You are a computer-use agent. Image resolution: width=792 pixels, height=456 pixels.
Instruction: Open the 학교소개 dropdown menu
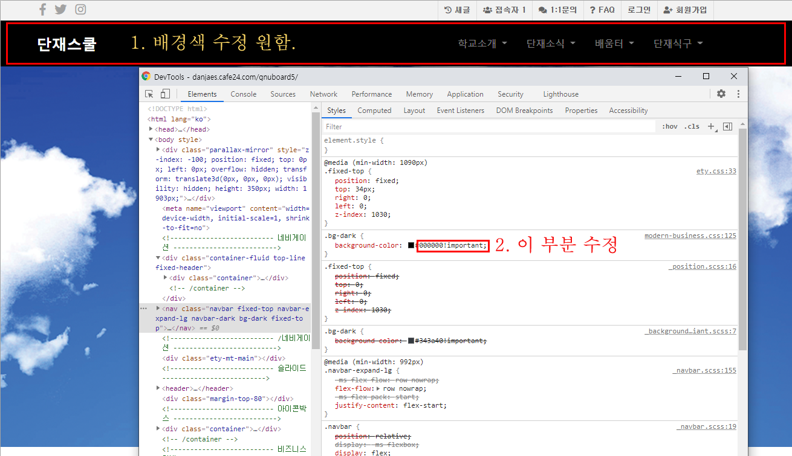[482, 43]
